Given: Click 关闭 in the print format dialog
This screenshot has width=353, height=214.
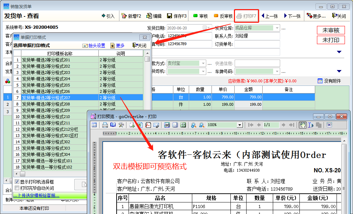Looking at the screenshot, I should (x=139, y=46).
